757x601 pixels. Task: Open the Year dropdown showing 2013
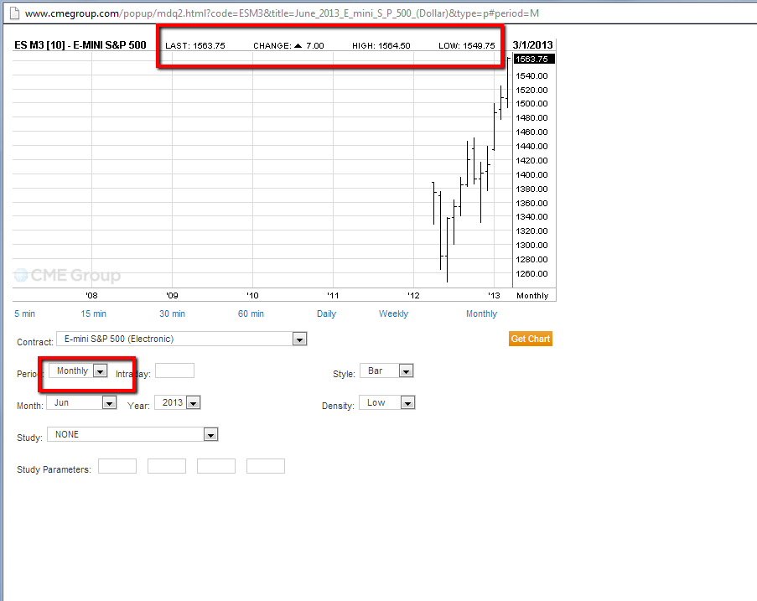[177, 402]
